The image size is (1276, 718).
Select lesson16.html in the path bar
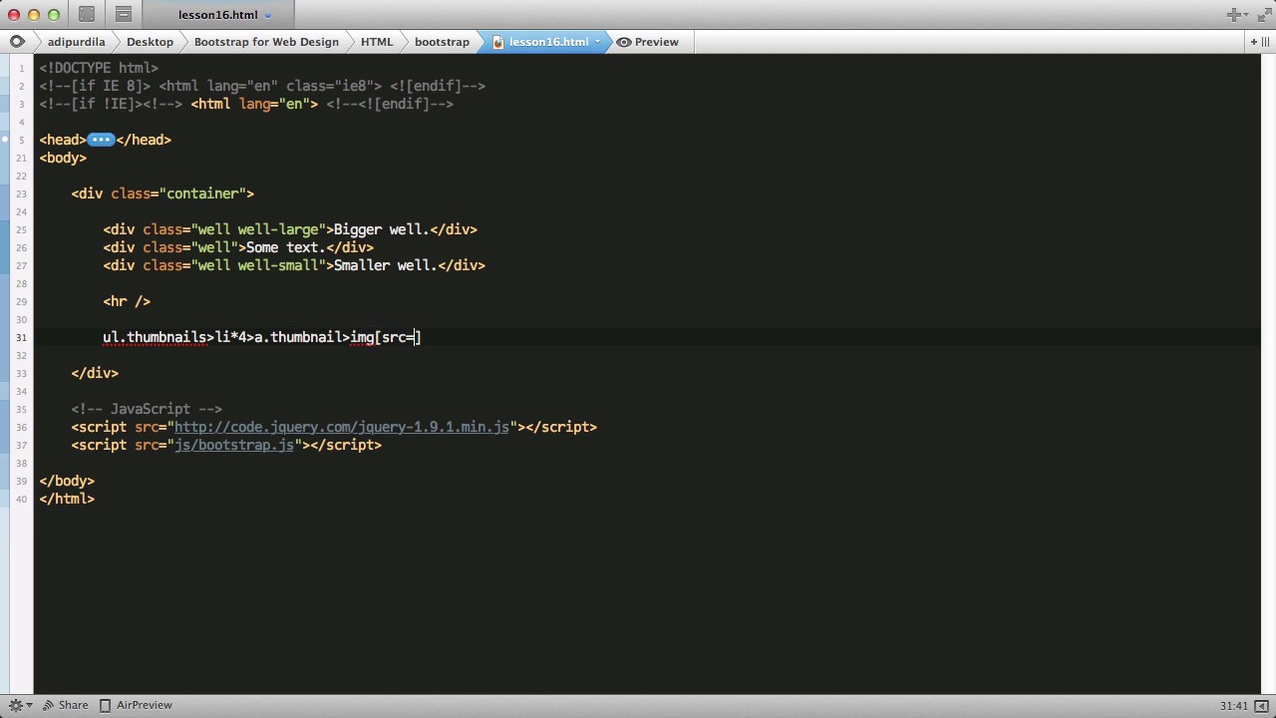548,42
